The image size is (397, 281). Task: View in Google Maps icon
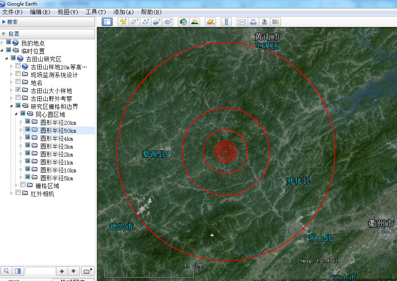276,22
